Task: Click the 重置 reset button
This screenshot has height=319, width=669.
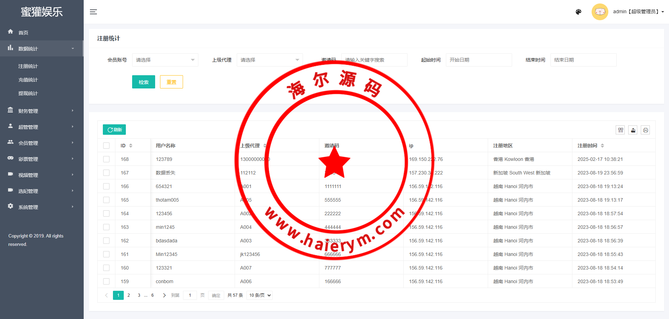Action: 171,82
